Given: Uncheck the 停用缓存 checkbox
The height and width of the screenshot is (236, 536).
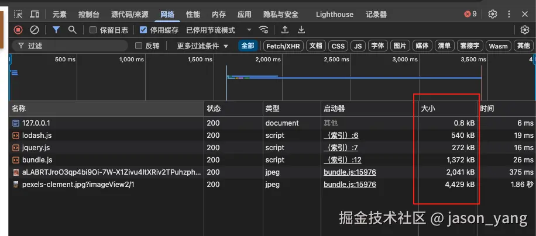Looking at the screenshot, I should [x=143, y=30].
